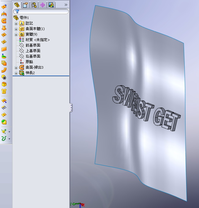Switch to the ConfigurationManager tab
199x208 pixels.
(x=34, y=5)
